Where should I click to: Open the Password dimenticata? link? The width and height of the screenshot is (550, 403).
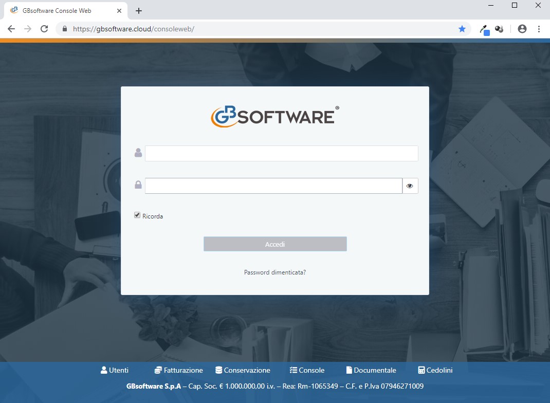pyautogui.click(x=275, y=272)
